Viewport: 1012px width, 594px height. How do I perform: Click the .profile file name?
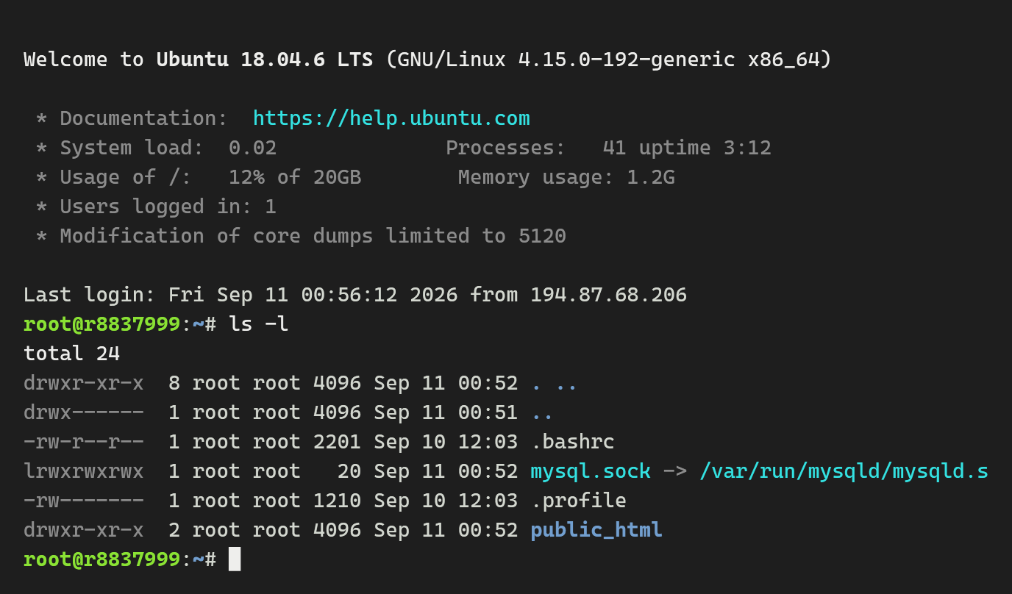(578, 501)
